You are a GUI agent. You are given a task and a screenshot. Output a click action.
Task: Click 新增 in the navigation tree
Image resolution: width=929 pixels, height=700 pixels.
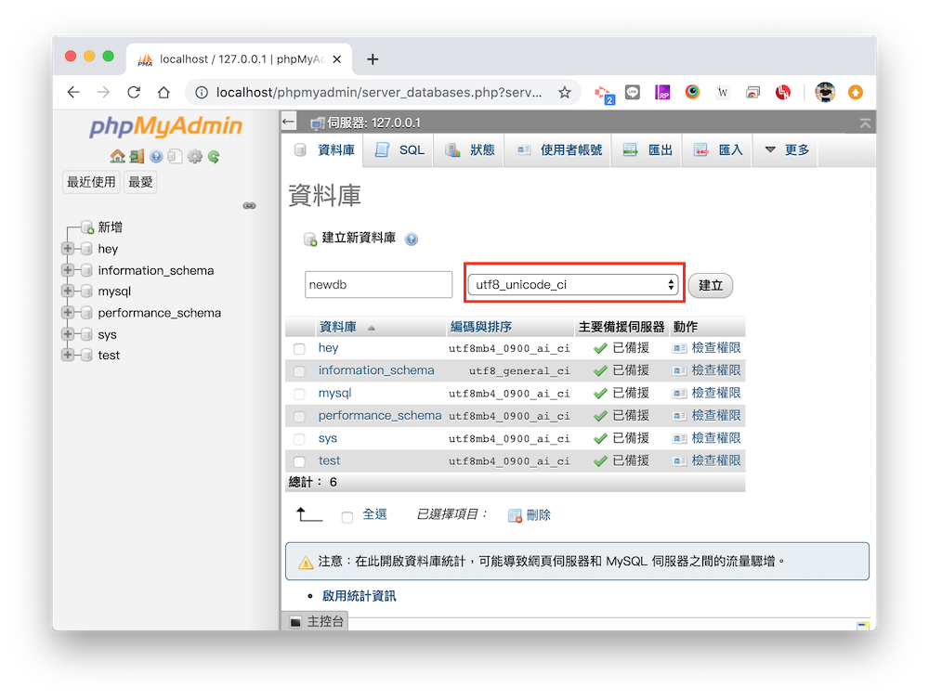click(x=111, y=227)
